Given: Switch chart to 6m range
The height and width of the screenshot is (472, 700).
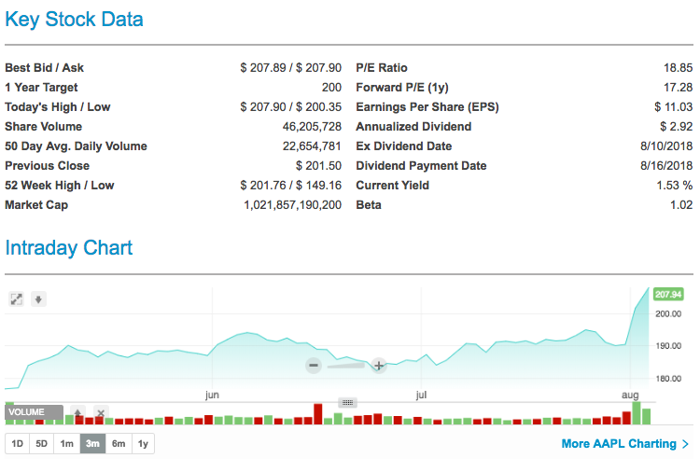Looking at the screenshot, I should pos(119,443).
